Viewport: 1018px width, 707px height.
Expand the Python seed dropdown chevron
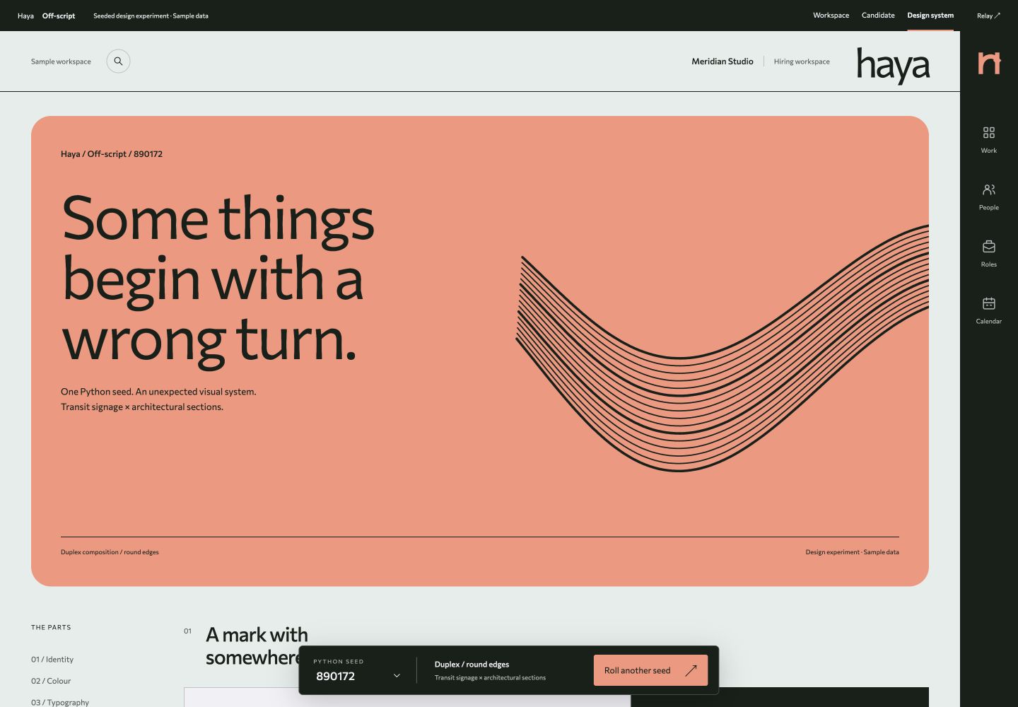point(397,676)
